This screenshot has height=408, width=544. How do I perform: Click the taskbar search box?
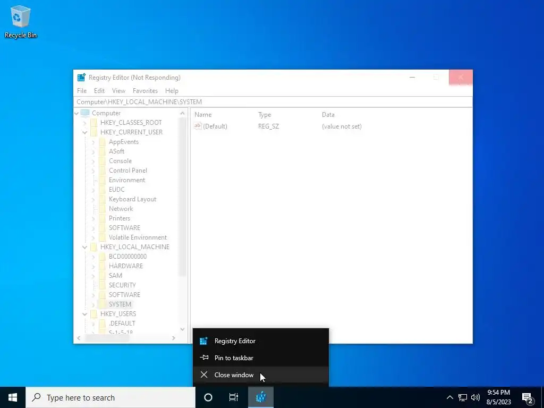pyautogui.click(x=110, y=397)
